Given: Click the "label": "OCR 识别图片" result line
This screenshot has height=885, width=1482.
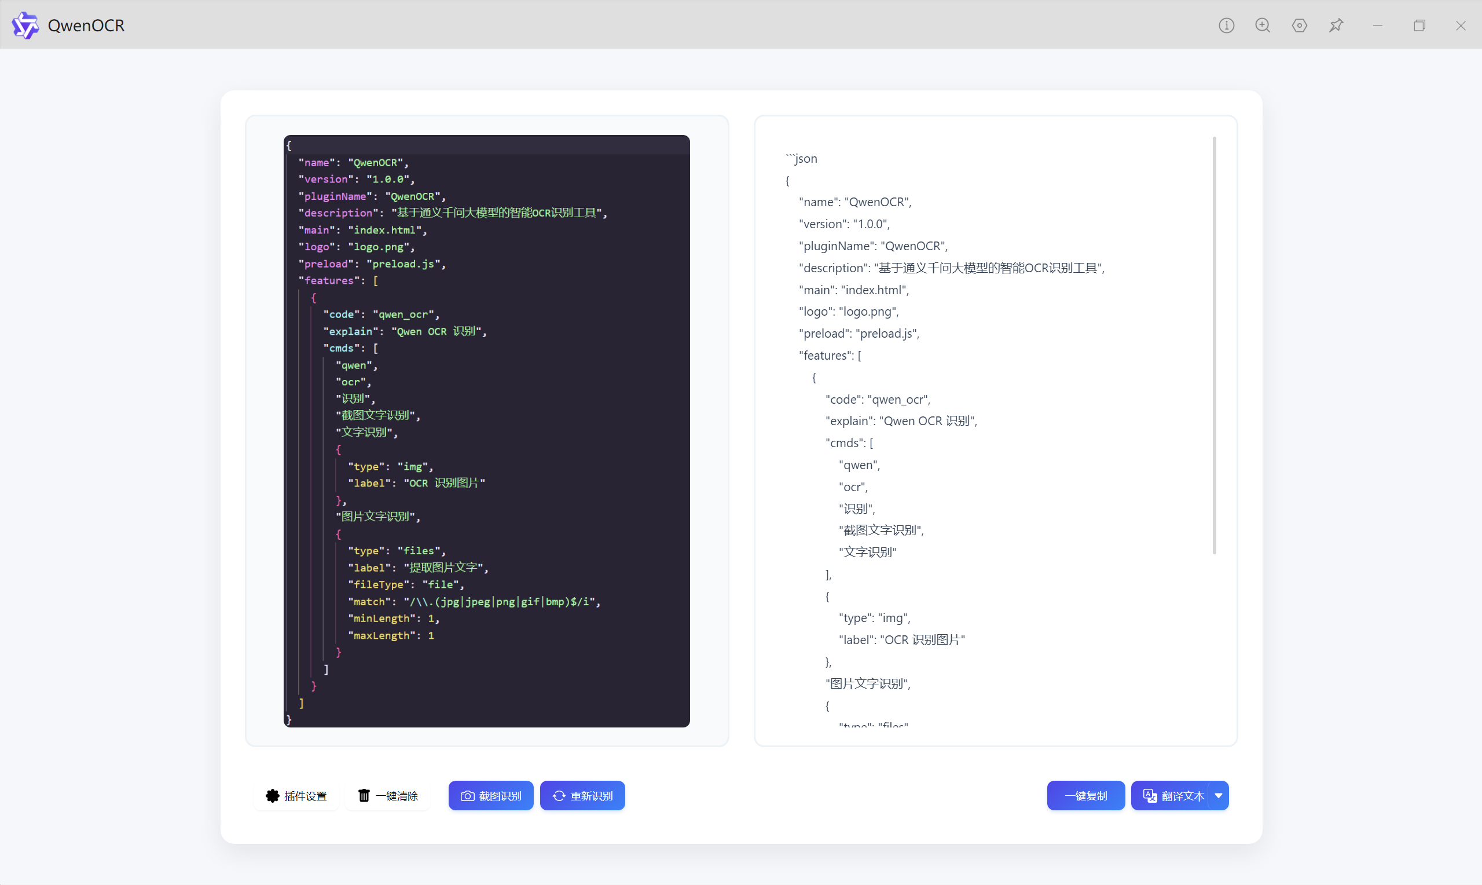Looking at the screenshot, I should pos(901,641).
